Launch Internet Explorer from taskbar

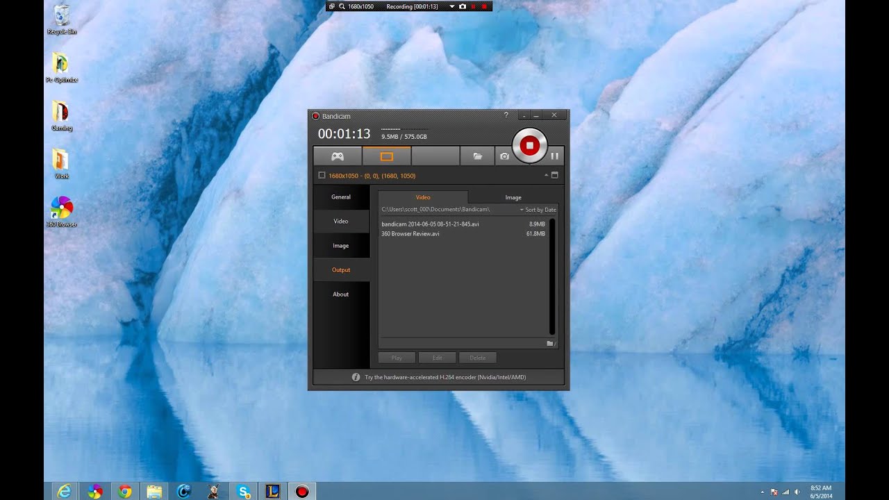[65, 492]
